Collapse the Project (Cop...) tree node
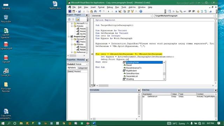Image resolution: width=224 pixels, height=126 pixels. pyautogui.click(x=69, y=36)
